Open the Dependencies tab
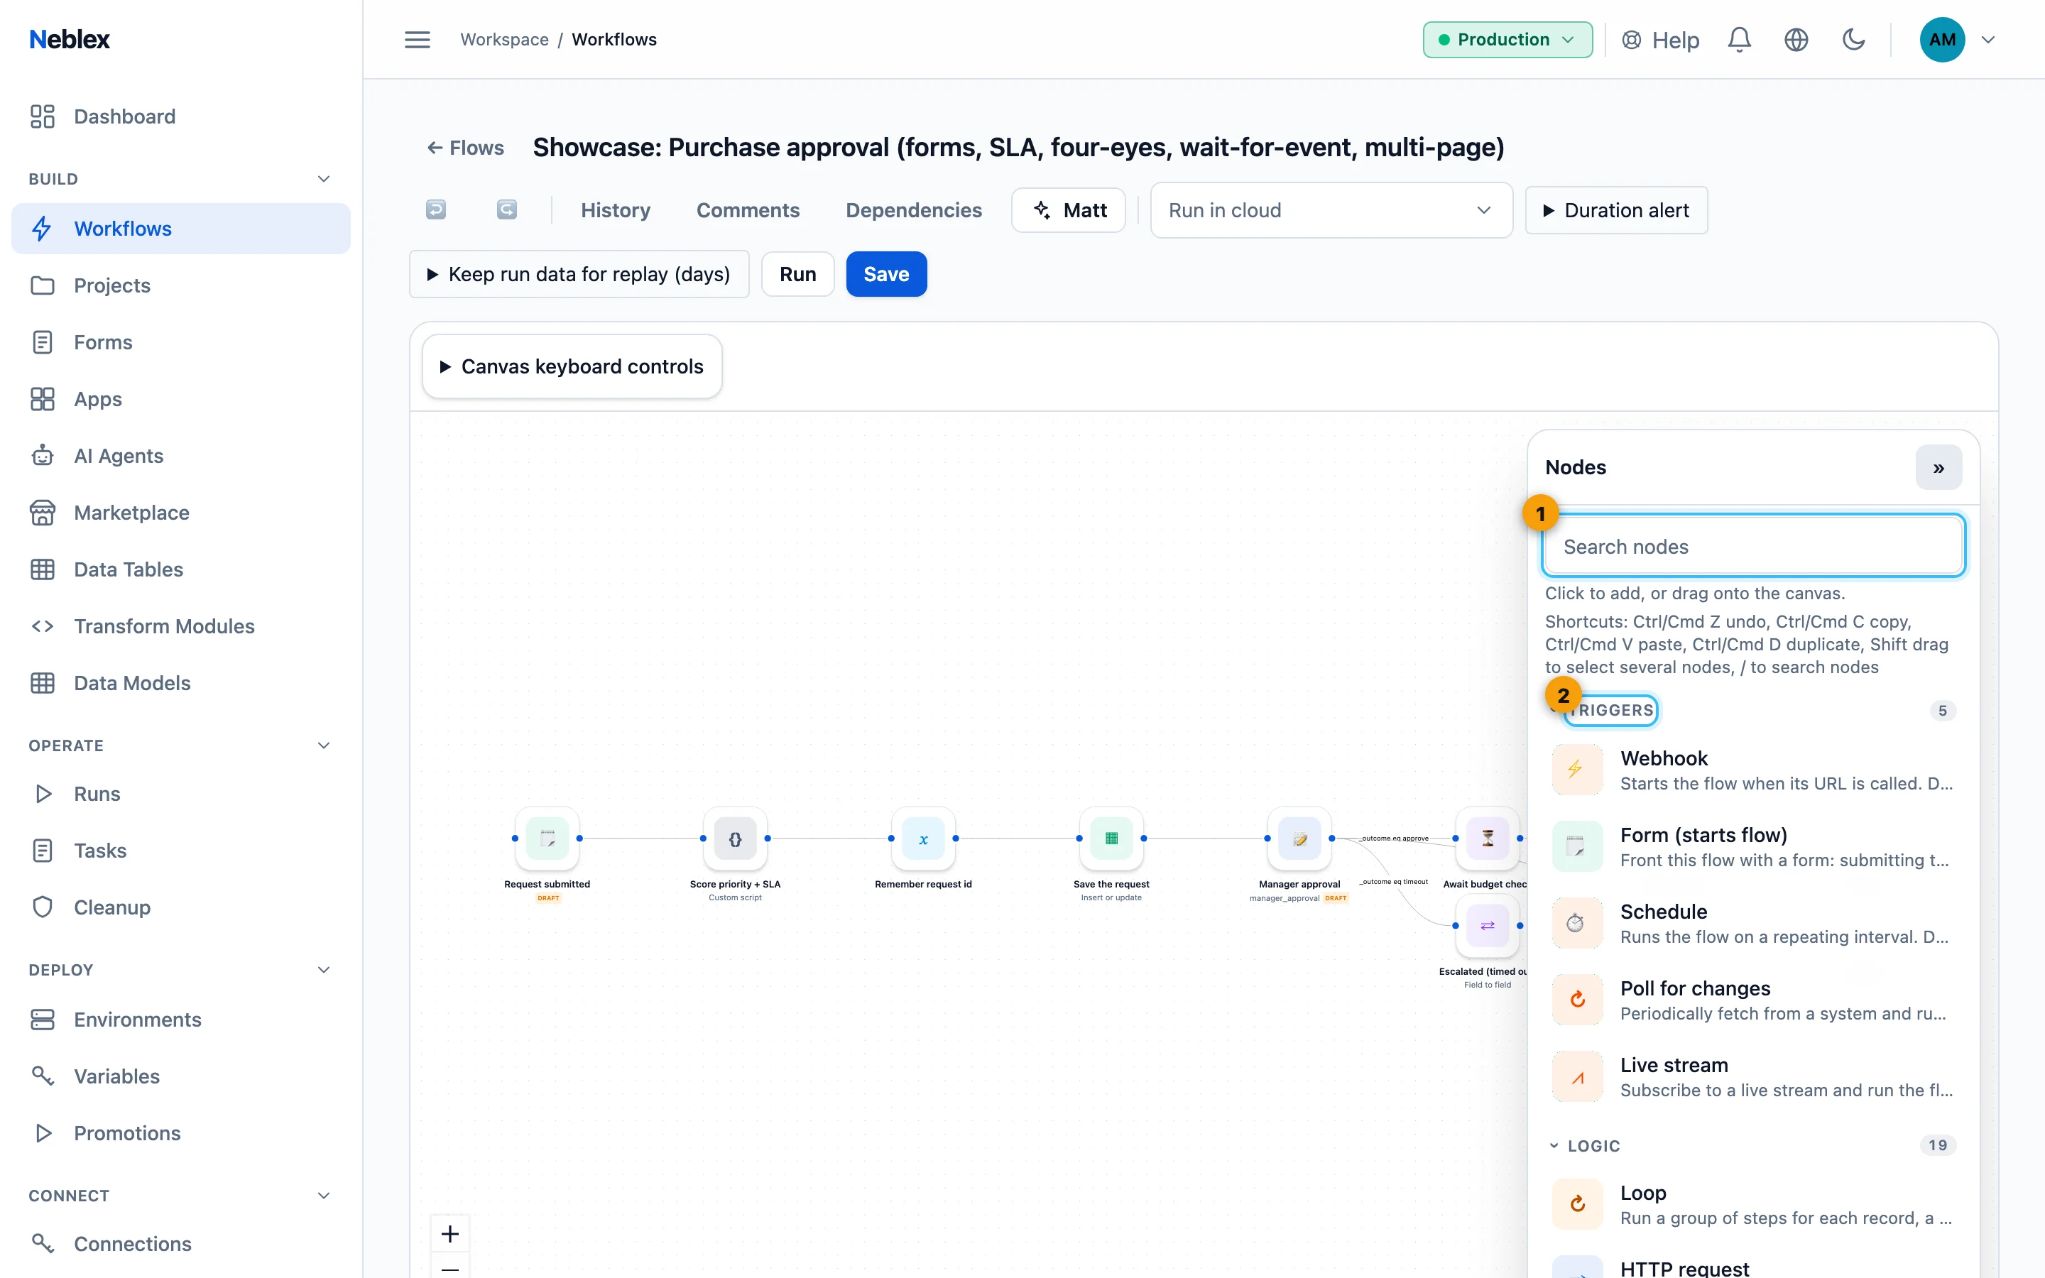The width and height of the screenshot is (2045, 1278). [913, 210]
